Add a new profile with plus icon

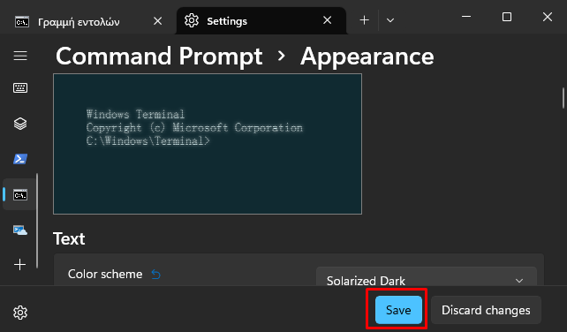point(20,264)
